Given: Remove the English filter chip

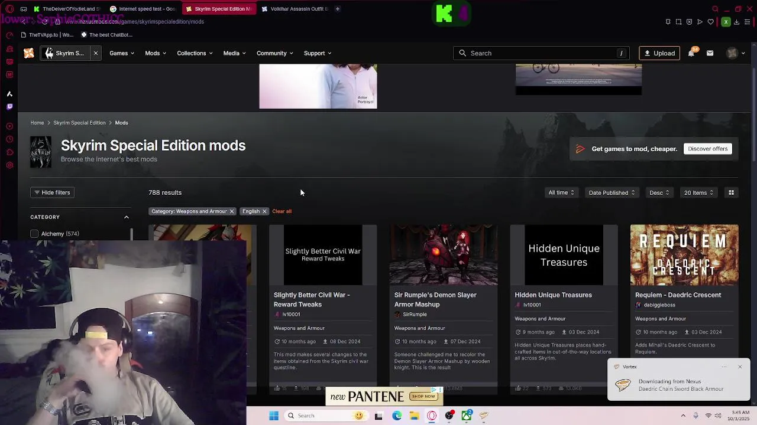Looking at the screenshot, I should tap(264, 211).
